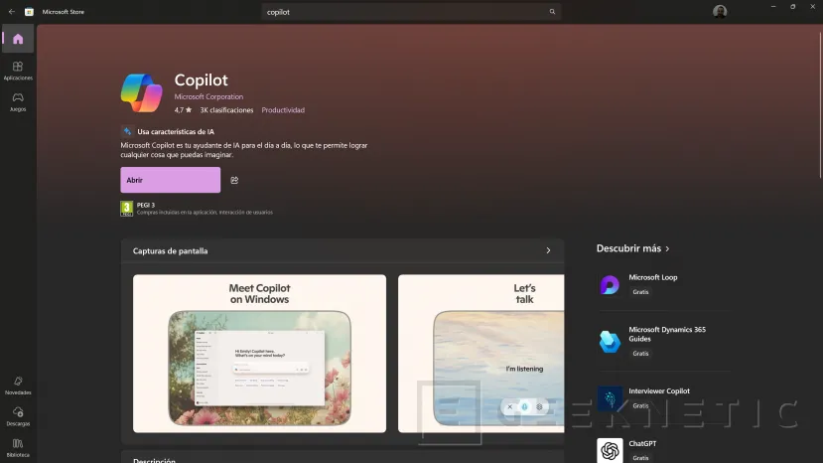Click the Interviewer Copilot app icon
The height and width of the screenshot is (463, 823).
610,398
